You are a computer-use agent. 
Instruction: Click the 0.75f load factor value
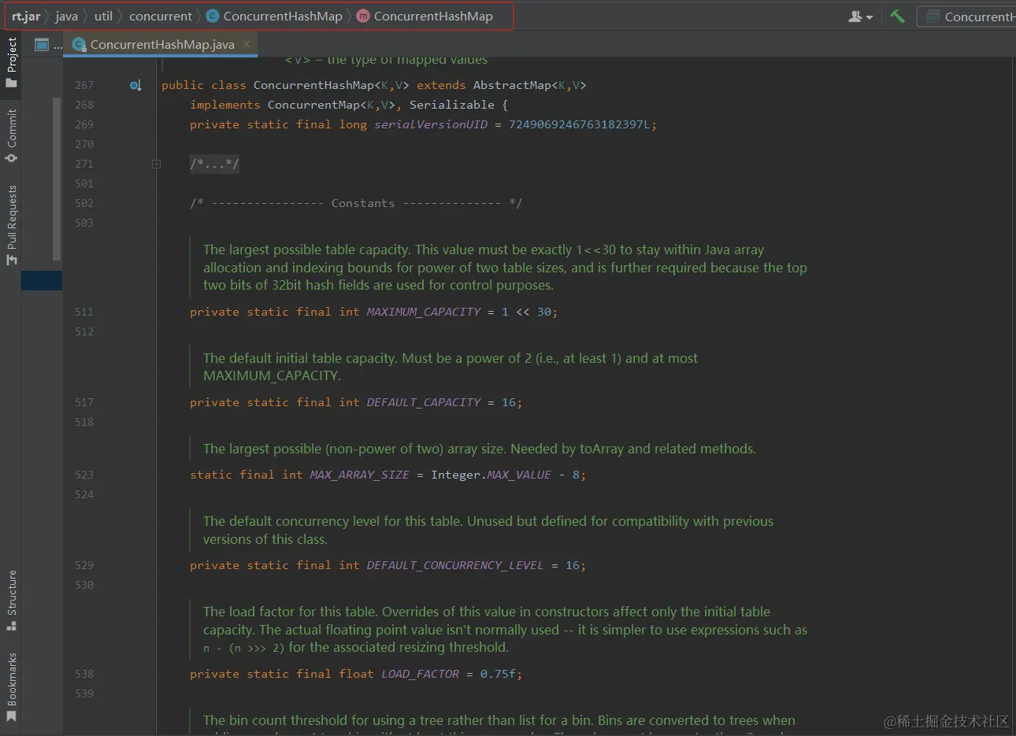point(498,674)
